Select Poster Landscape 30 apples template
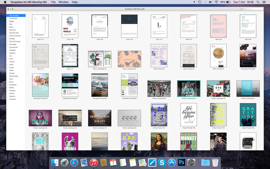This screenshot has height=169, width=270. point(218,89)
